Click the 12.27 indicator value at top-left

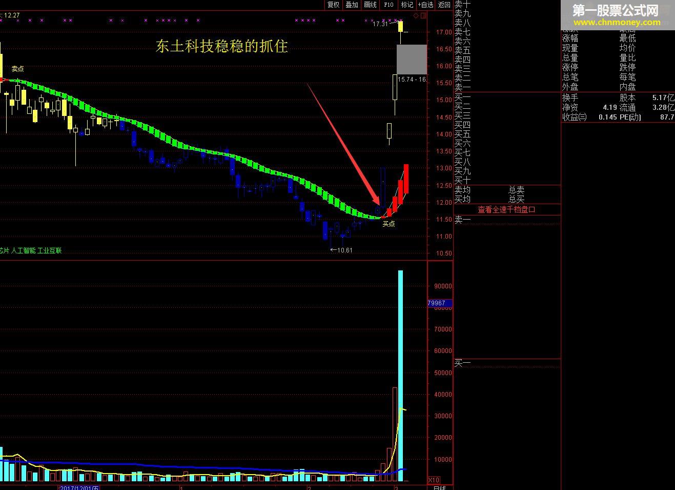click(11, 15)
